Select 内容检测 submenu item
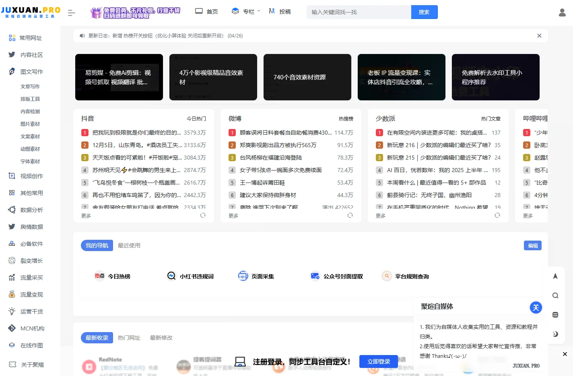Viewport: 573px width, 376px height. click(x=30, y=112)
